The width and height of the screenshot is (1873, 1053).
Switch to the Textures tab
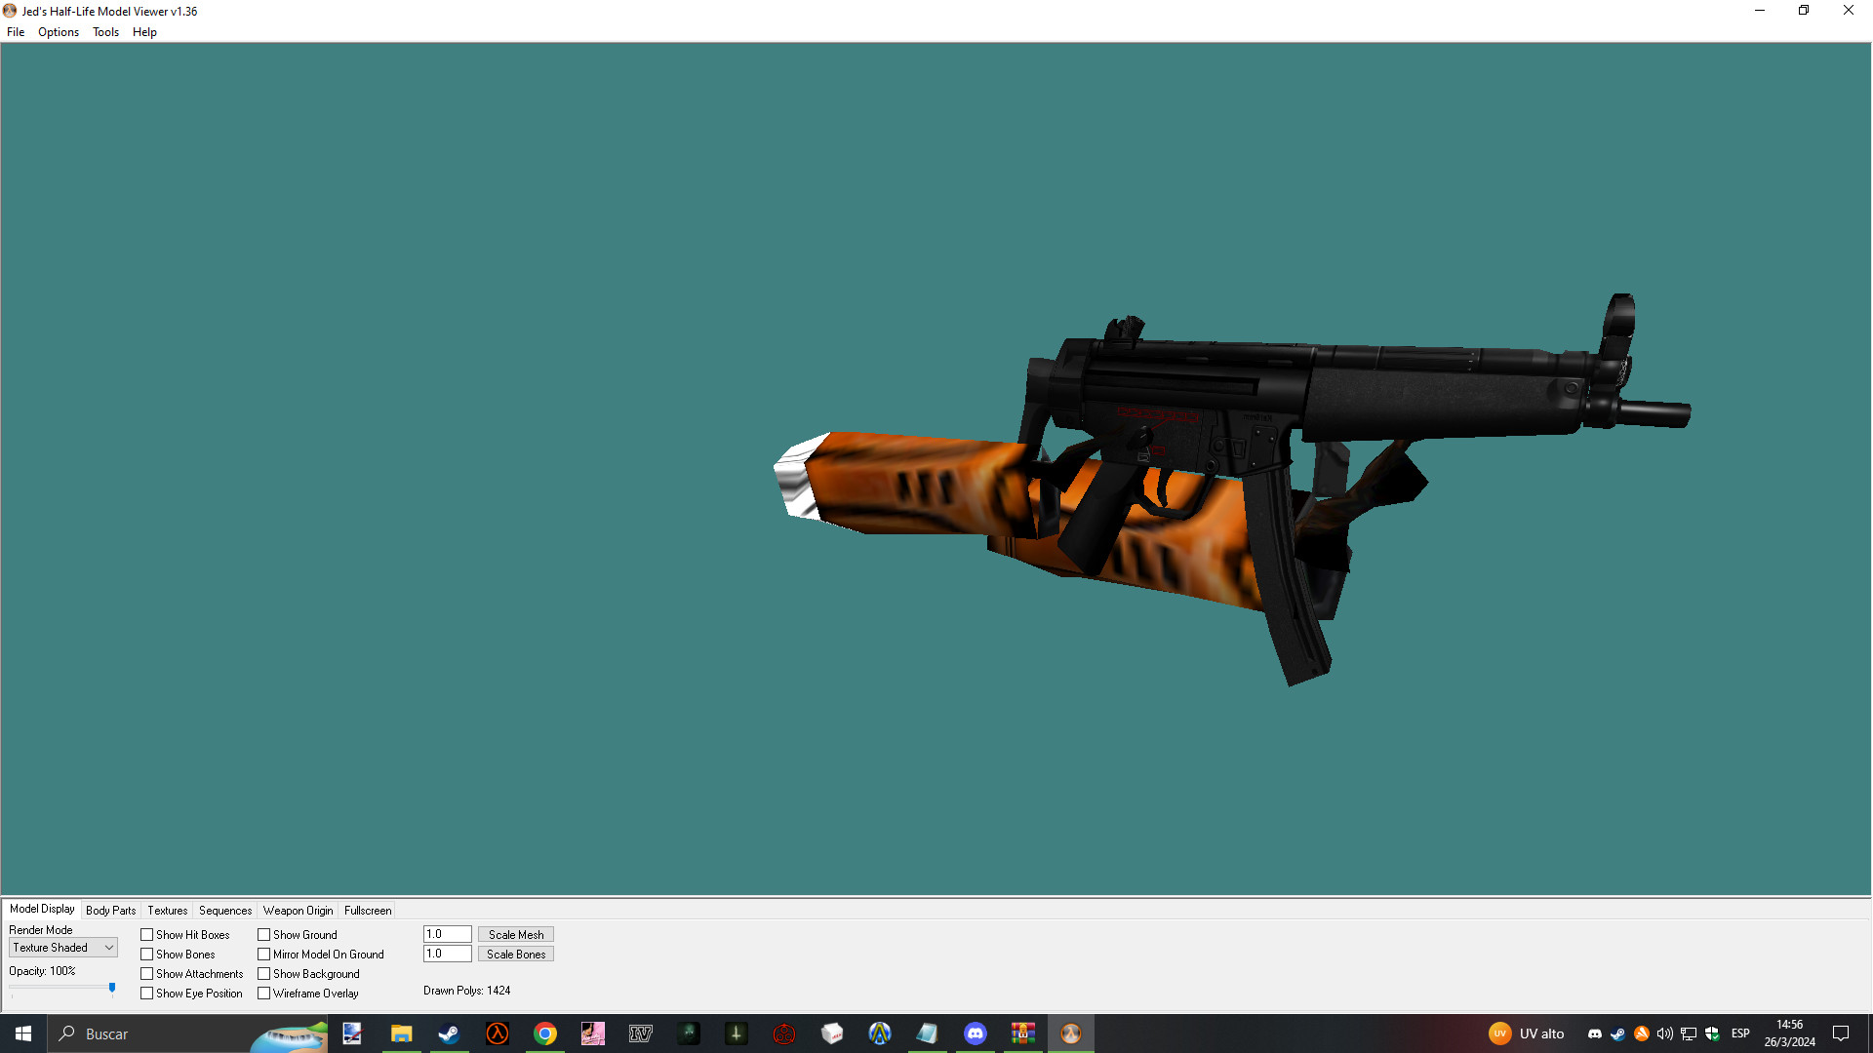pos(166,910)
